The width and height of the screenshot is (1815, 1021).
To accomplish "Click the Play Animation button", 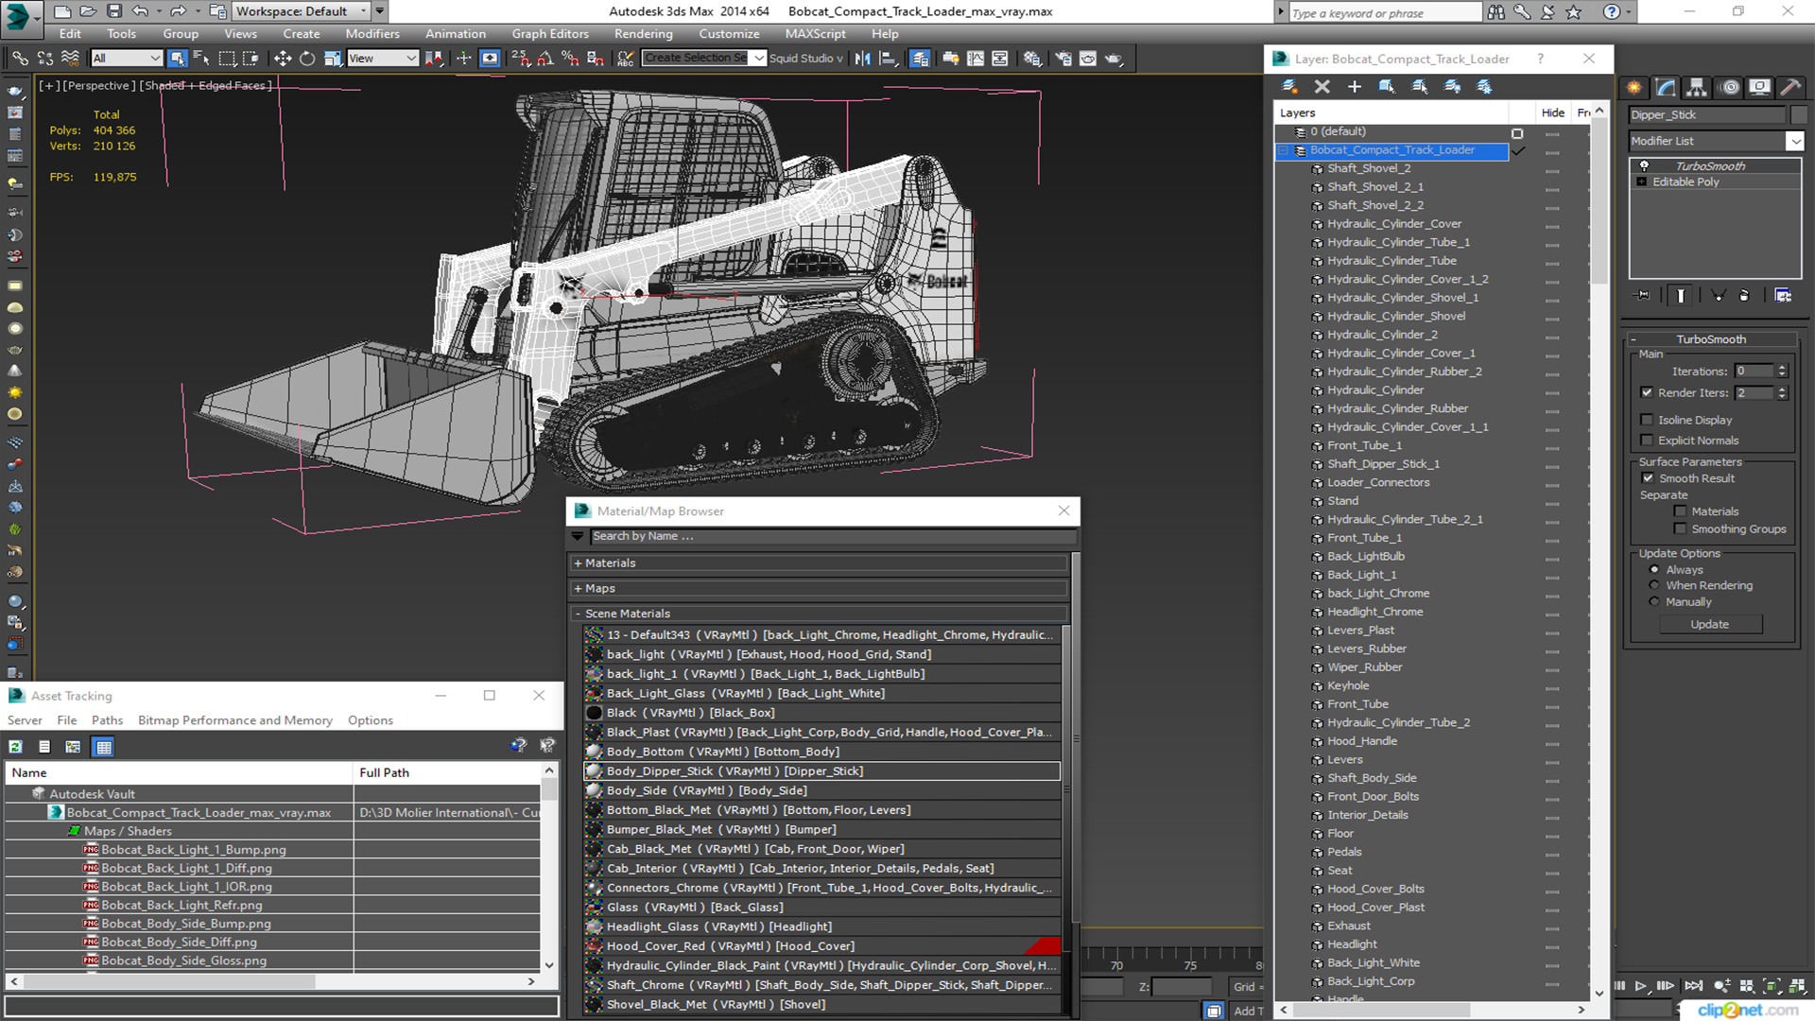I will (1641, 986).
